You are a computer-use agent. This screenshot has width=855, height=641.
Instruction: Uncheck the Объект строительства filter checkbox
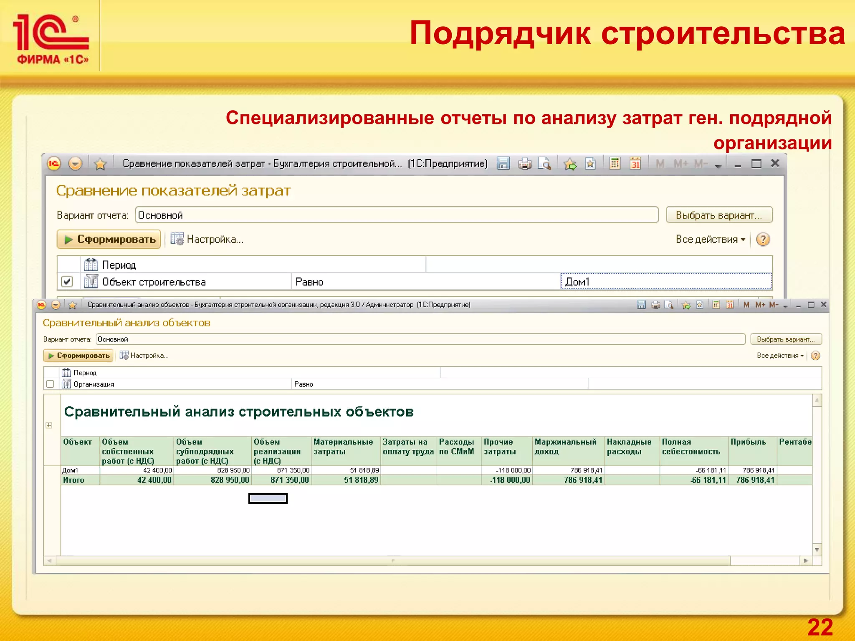(x=67, y=282)
